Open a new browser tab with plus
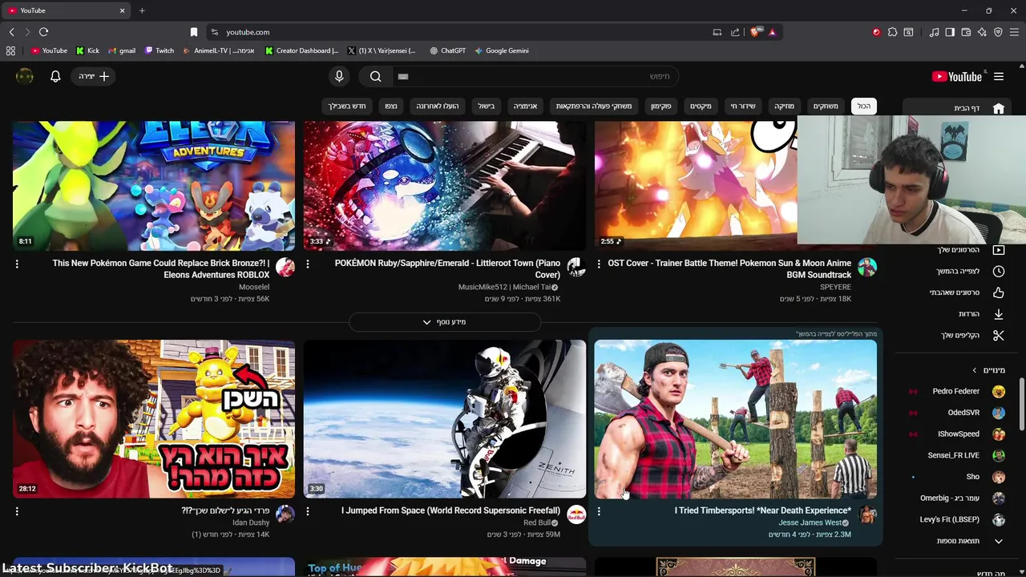The width and height of the screenshot is (1026, 577). point(142,10)
